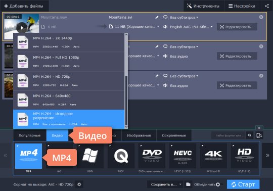Open second file's Без субтитров dropdown
This screenshot has height=191, width=273.
pyautogui.click(x=184, y=47)
